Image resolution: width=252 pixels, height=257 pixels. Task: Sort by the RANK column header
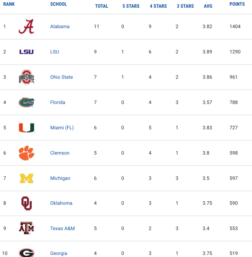pyautogui.click(x=9, y=4)
